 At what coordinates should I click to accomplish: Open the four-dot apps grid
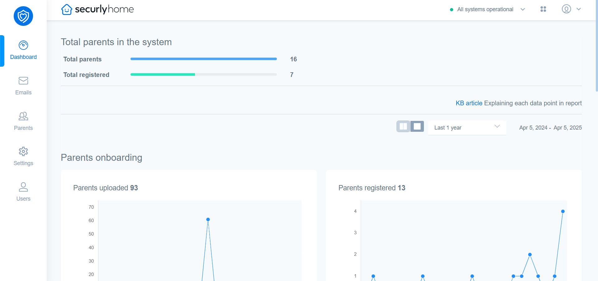coord(543,9)
